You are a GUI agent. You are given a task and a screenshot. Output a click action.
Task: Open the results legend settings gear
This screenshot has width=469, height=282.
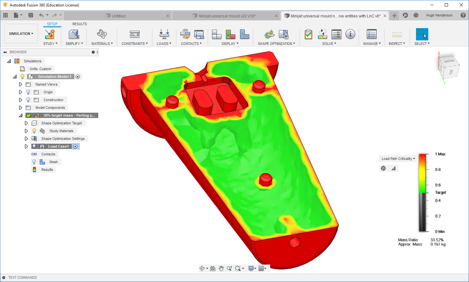pyautogui.click(x=383, y=168)
